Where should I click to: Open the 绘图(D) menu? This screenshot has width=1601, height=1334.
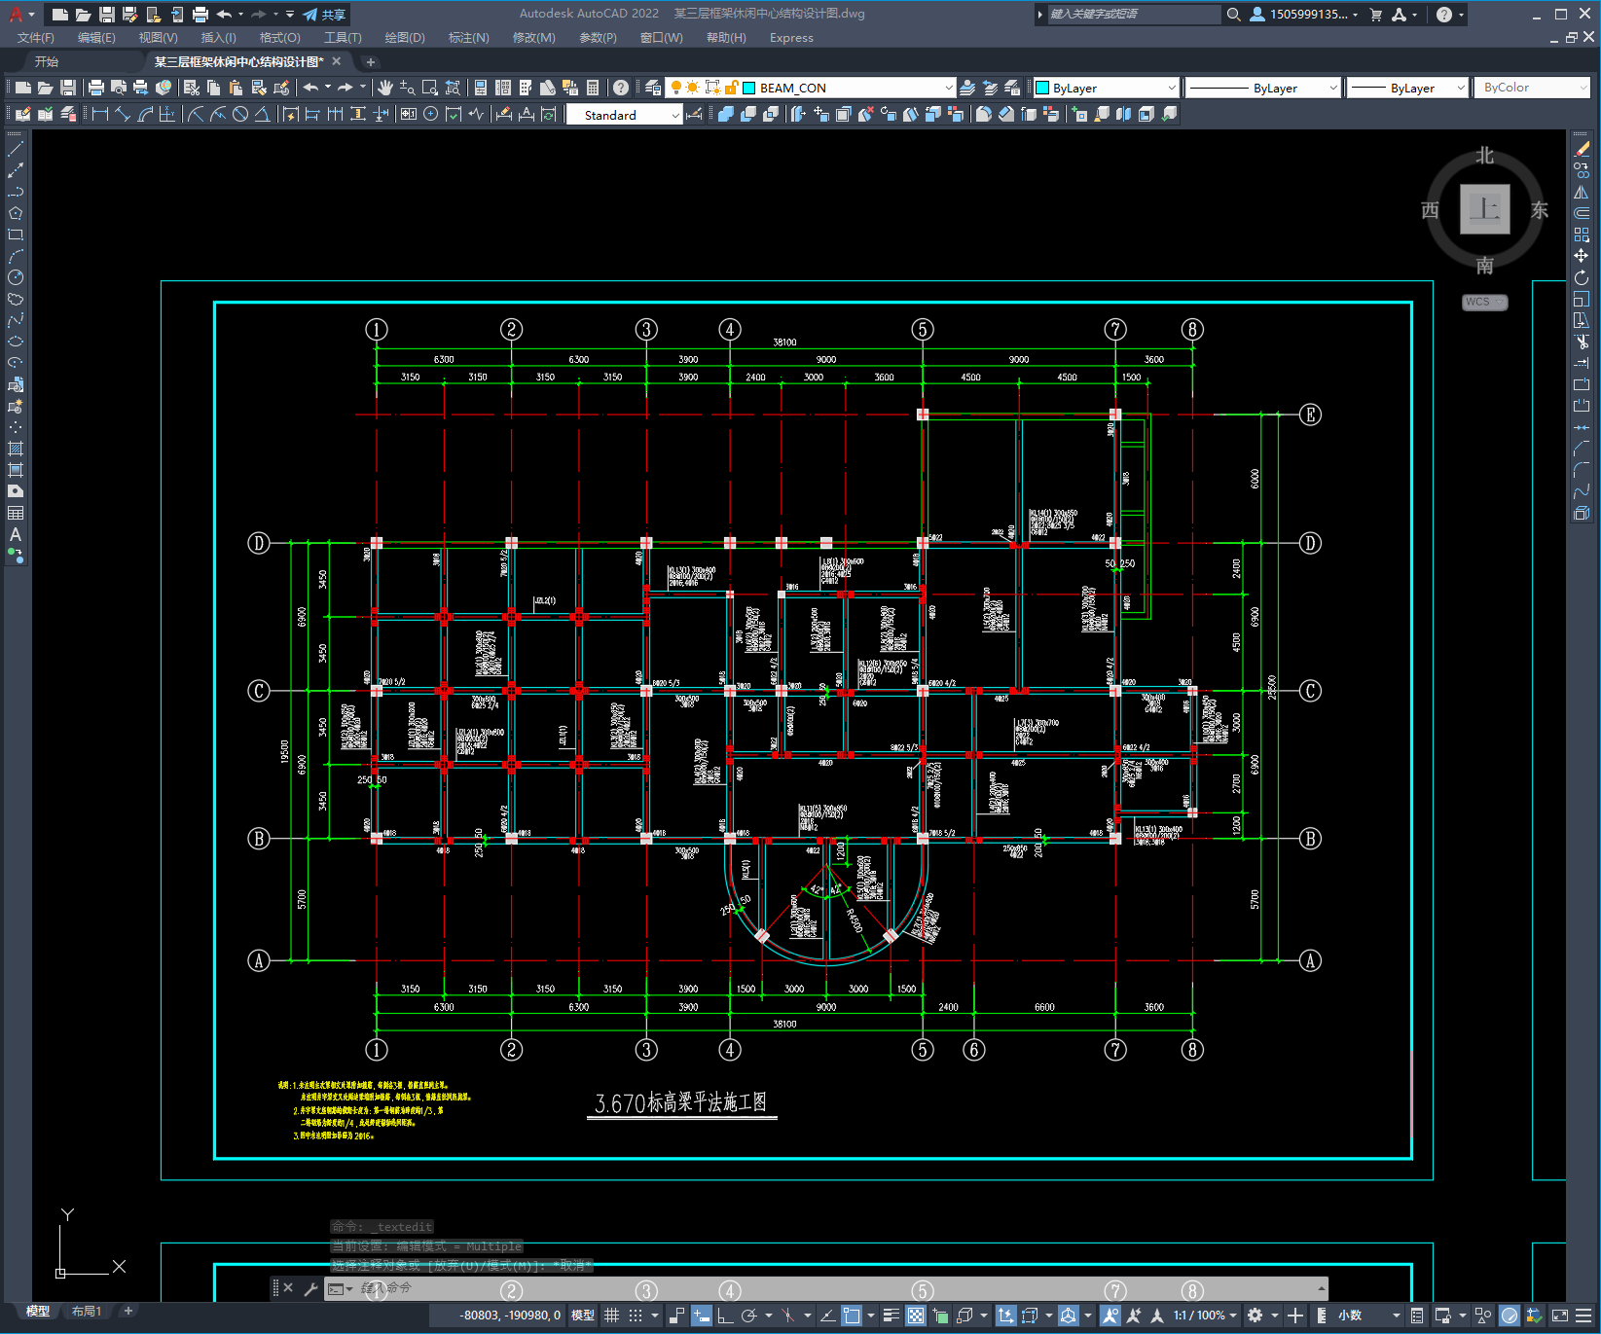pos(405,38)
